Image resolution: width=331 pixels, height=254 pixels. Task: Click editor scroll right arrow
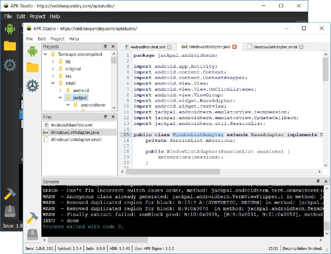point(319,172)
